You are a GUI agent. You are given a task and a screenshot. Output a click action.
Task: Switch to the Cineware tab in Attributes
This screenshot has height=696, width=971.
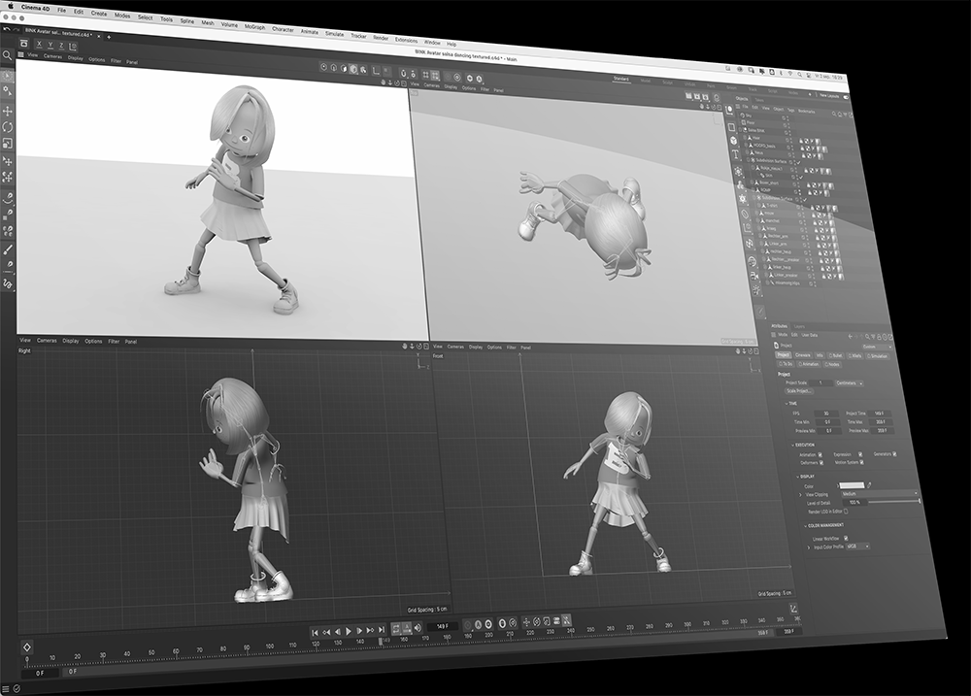click(x=803, y=355)
